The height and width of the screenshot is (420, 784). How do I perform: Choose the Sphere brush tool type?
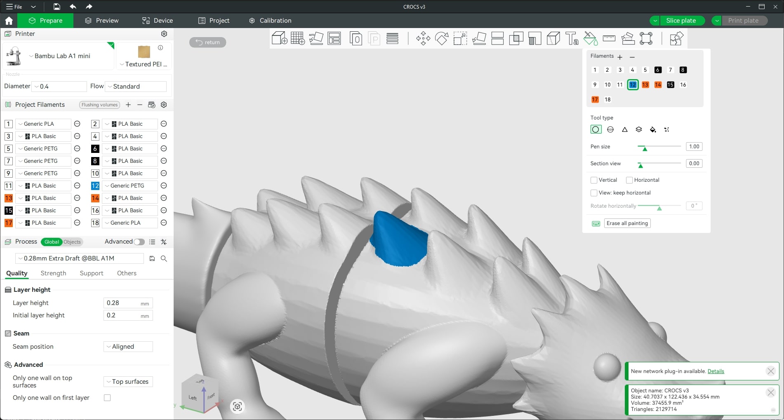610,129
